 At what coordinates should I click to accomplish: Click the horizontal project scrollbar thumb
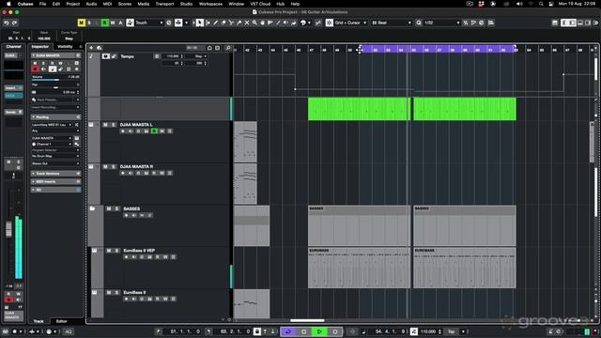pos(307,320)
